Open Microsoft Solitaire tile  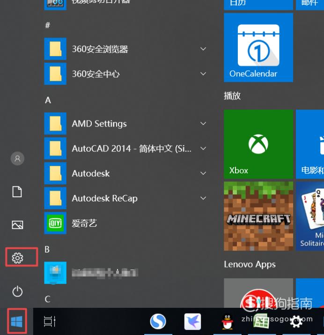[310, 216]
